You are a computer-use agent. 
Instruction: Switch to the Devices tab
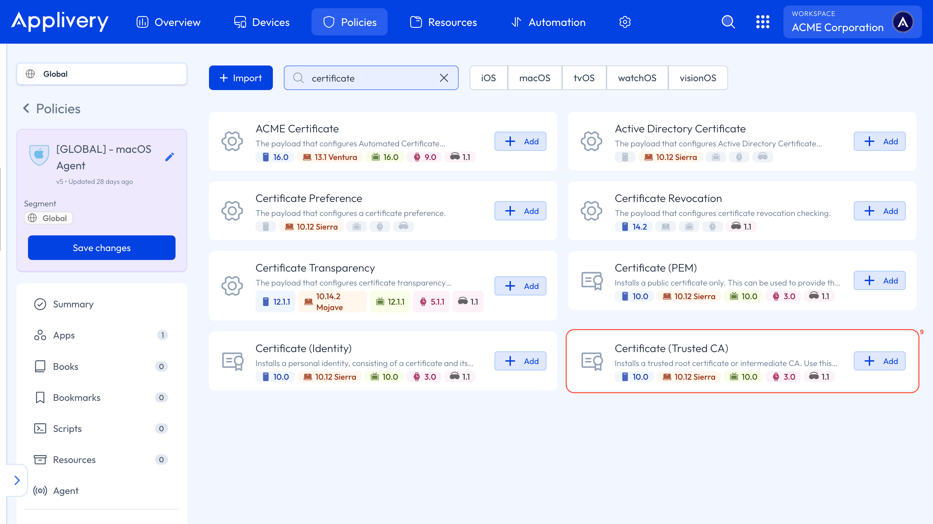262,22
